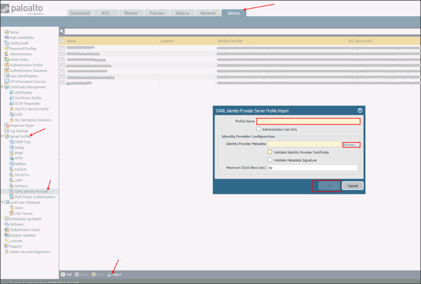The width and height of the screenshot is (421, 284).
Task: Switch to the Policies tab
Action: click(156, 13)
